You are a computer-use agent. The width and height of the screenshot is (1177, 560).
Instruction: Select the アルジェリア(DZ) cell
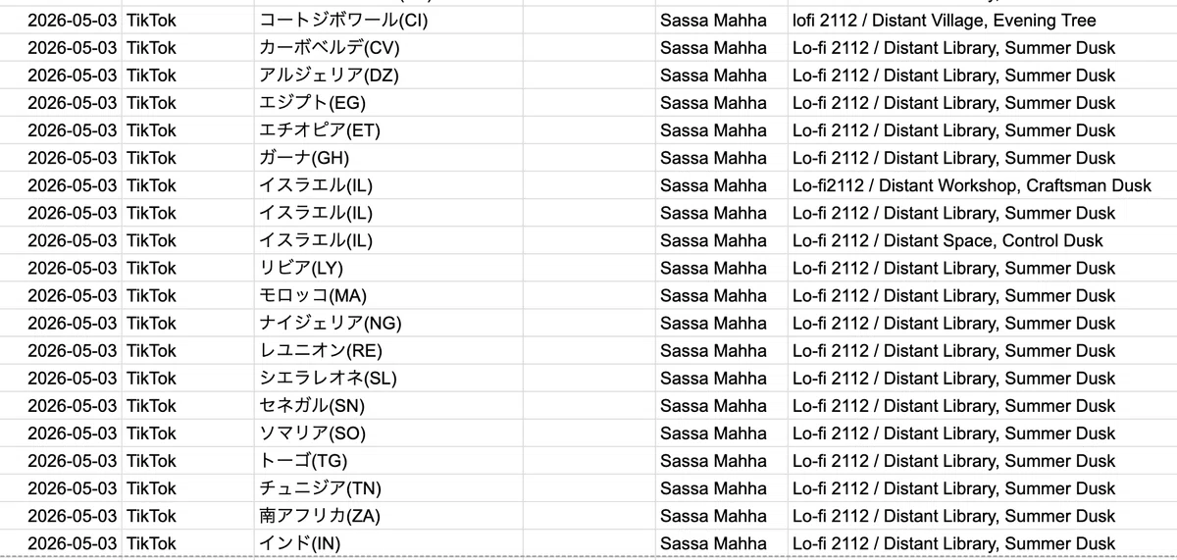(388, 76)
